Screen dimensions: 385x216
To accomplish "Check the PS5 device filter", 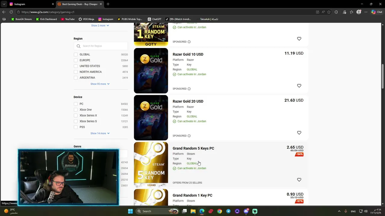I will (x=76, y=127).
